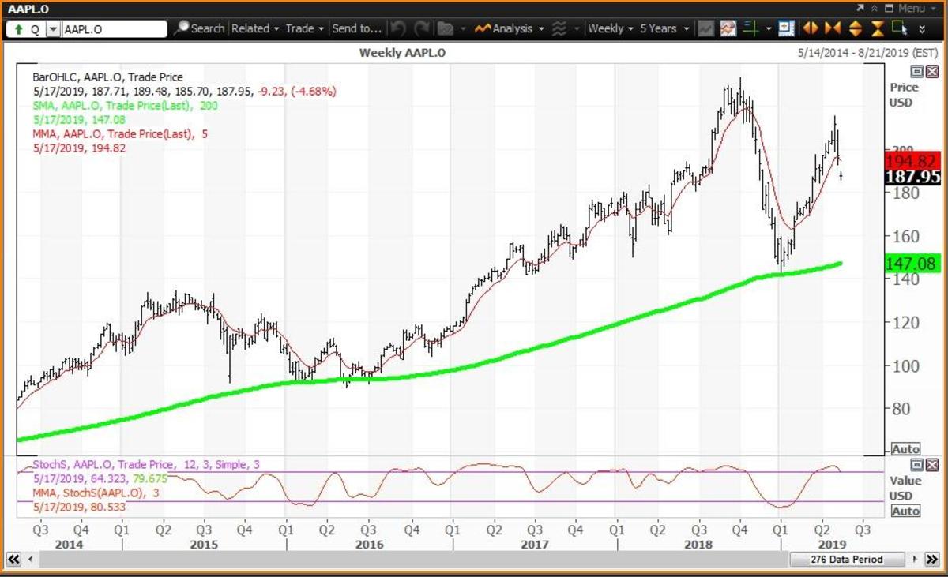Click the 2019 year label on time axis
The width and height of the screenshot is (948, 577).
tap(831, 545)
